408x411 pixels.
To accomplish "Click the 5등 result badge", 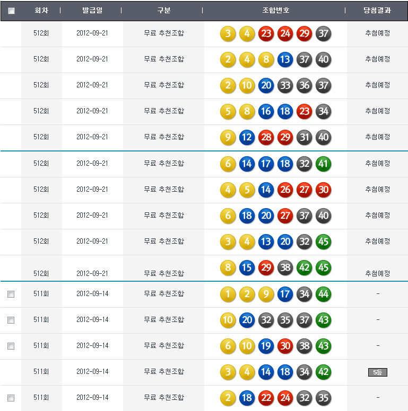I will coord(377,372).
